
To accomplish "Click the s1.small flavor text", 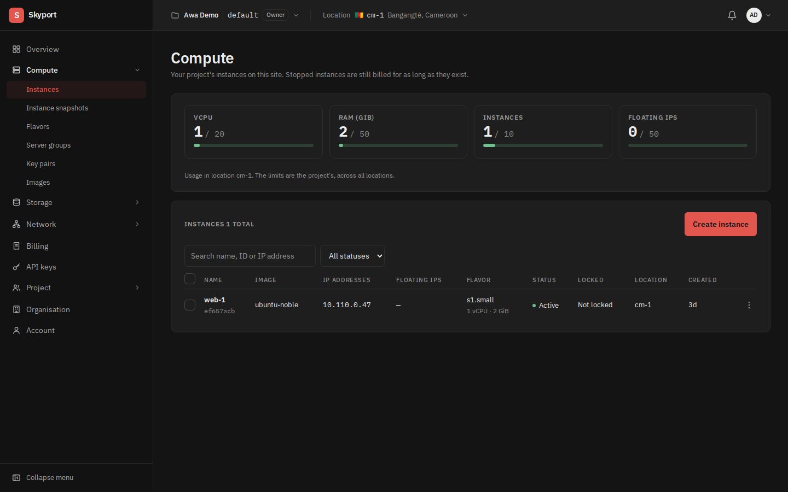I will coord(480,300).
